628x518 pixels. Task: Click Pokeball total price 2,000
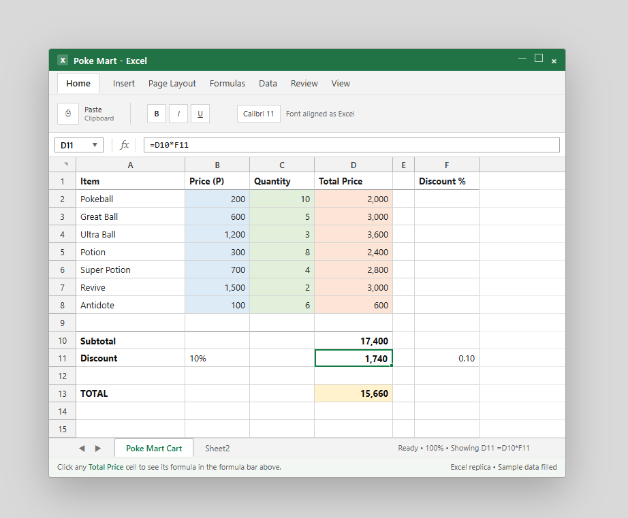pyautogui.click(x=354, y=199)
